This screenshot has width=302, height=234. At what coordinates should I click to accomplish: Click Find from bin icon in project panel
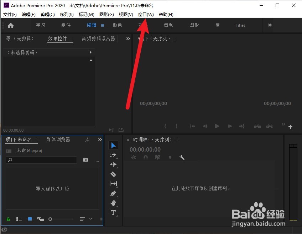point(86,160)
